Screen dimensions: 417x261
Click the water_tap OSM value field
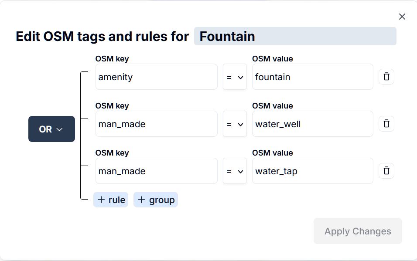pyautogui.click(x=312, y=171)
